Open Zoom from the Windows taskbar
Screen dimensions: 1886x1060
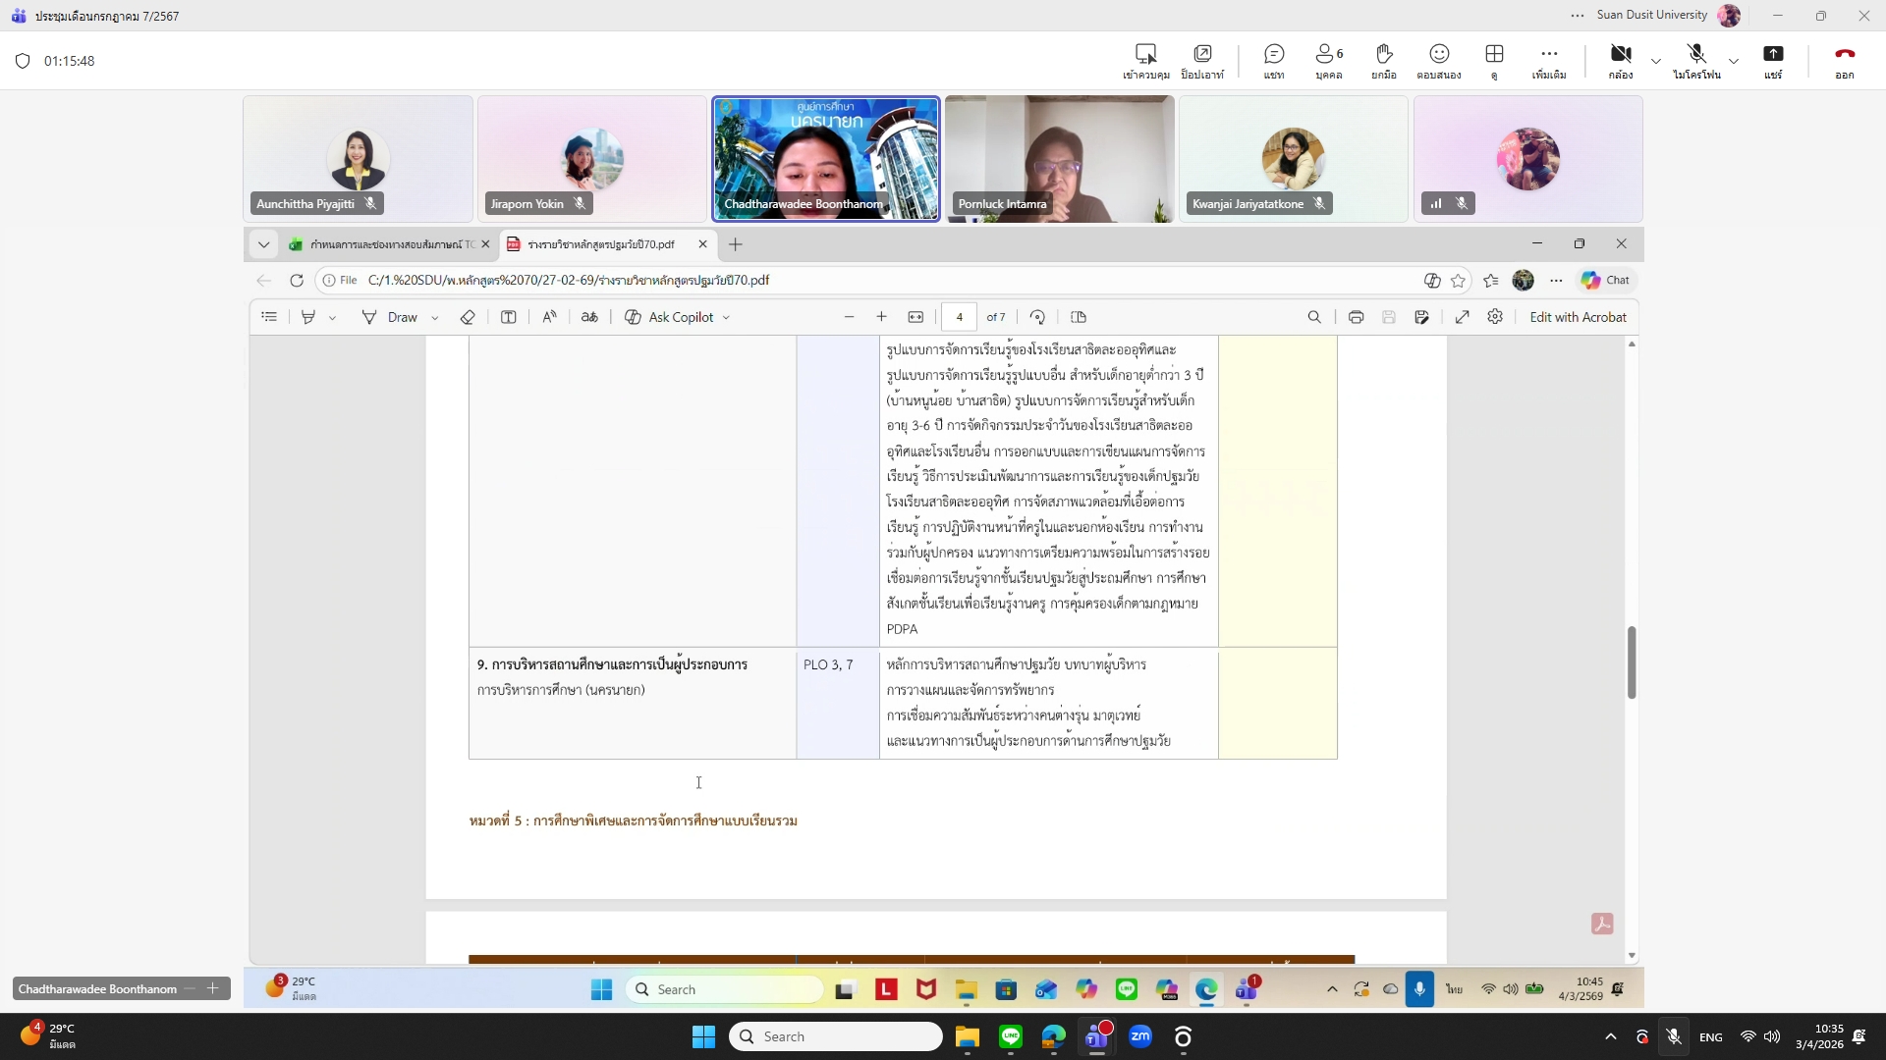[x=1140, y=1036]
